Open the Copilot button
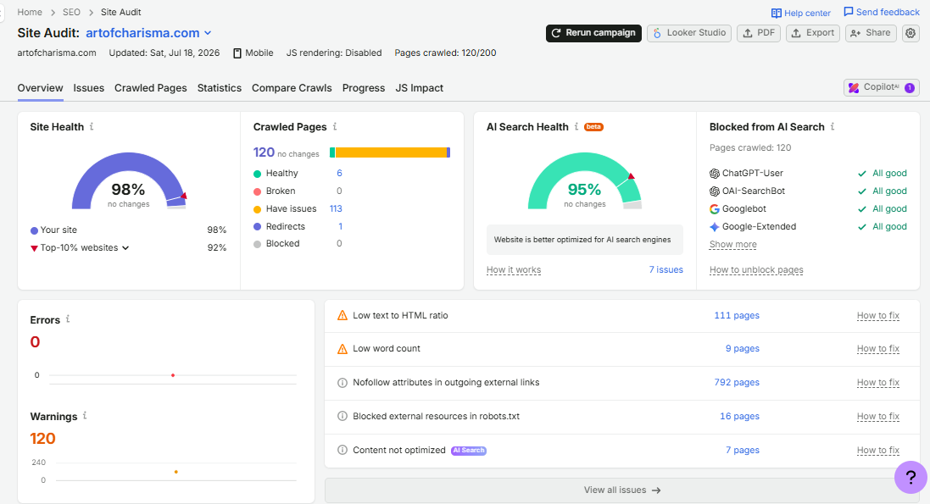Screen dimensions: 930x504 point(882,88)
